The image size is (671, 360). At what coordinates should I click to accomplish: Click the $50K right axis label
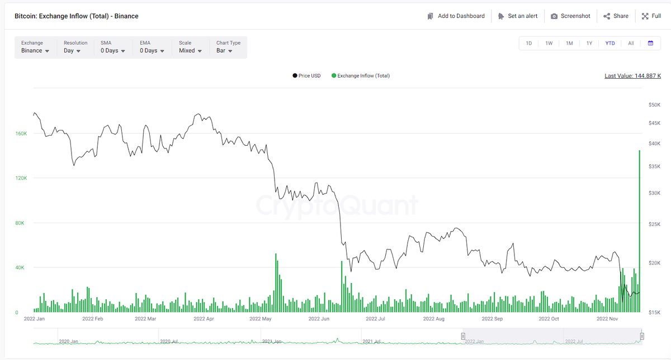(654, 104)
